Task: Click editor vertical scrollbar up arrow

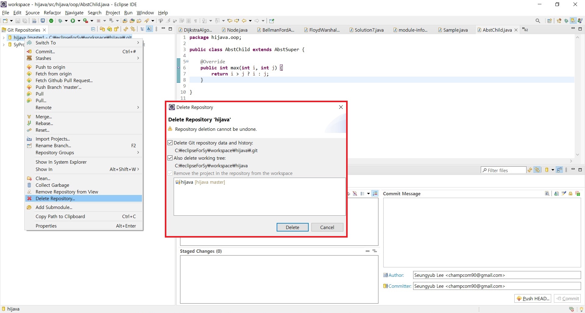Action: click(577, 37)
